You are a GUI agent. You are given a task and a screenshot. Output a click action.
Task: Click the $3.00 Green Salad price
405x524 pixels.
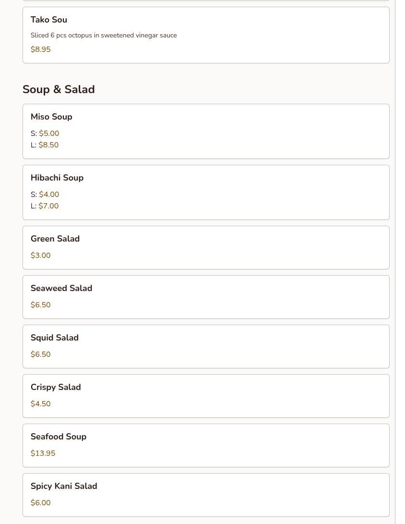click(x=40, y=256)
